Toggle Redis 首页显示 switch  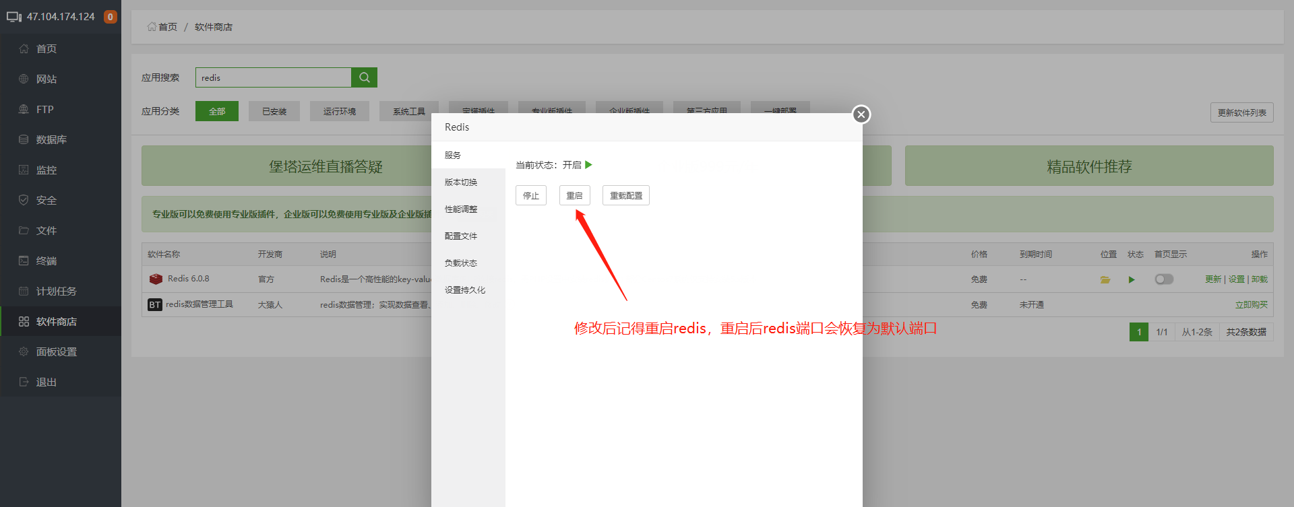[x=1164, y=279]
